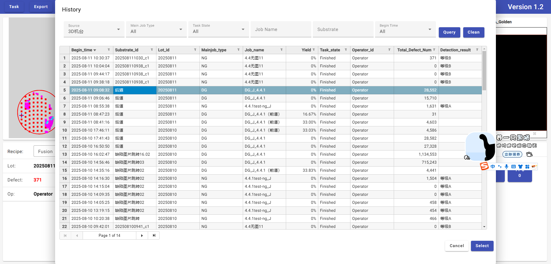
Task: Click the Select button
Action: tap(482, 246)
